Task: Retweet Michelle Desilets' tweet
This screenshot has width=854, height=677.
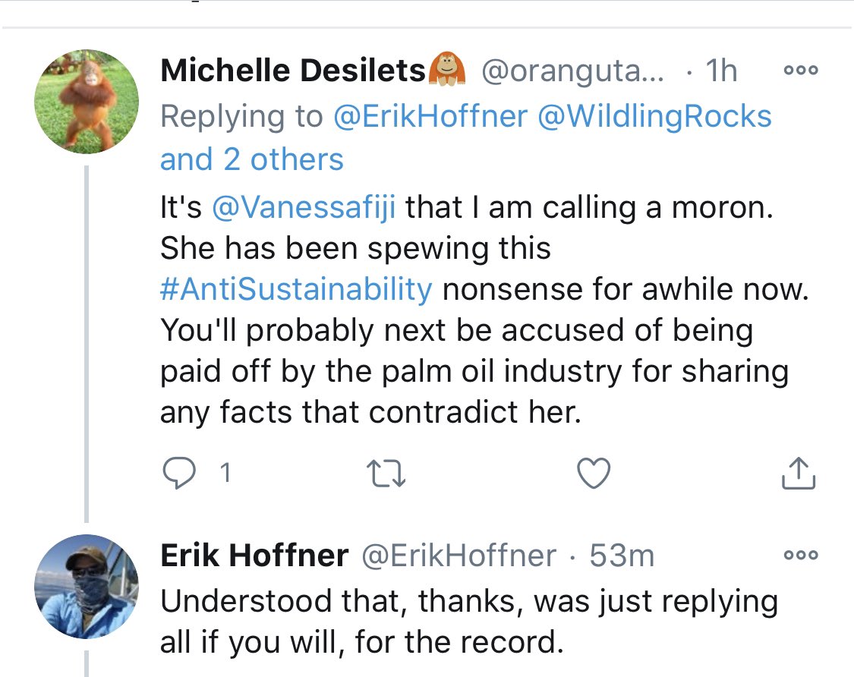Action: (x=387, y=472)
